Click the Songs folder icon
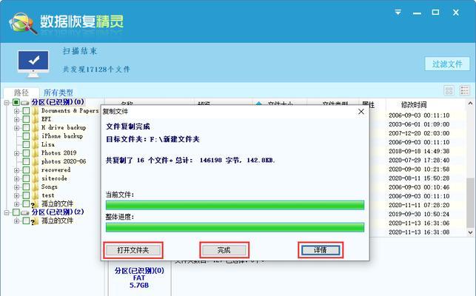 [x=36, y=187]
